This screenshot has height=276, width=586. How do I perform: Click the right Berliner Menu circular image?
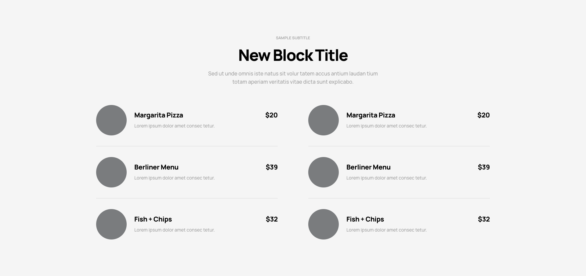(x=324, y=172)
